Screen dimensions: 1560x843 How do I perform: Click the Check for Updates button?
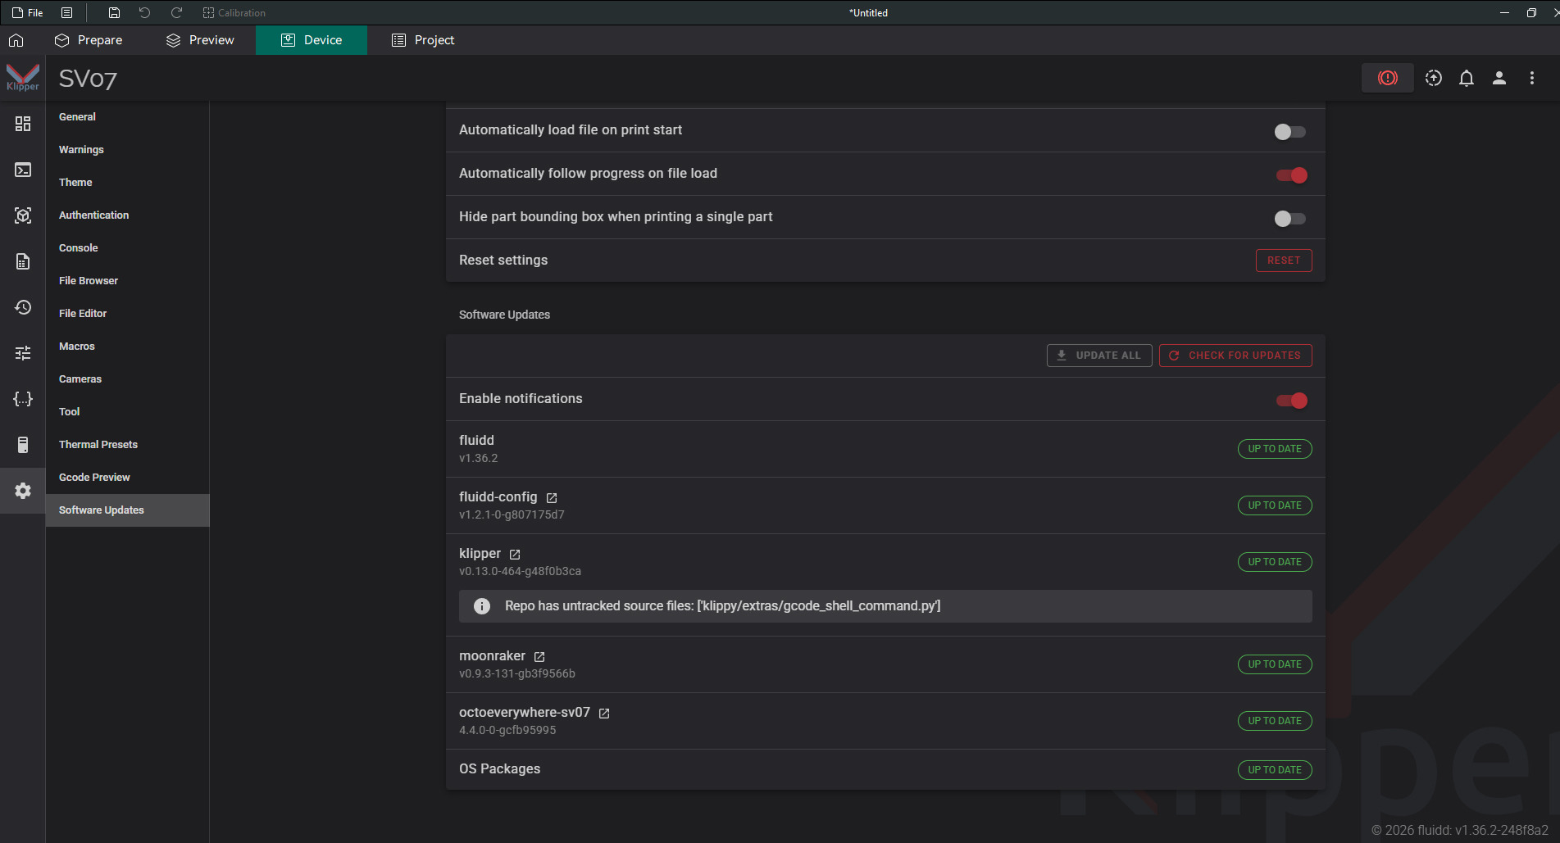click(1235, 356)
